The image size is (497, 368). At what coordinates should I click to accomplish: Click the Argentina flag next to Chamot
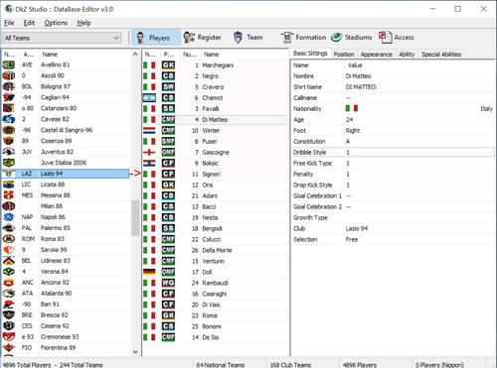[x=149, y=98]
